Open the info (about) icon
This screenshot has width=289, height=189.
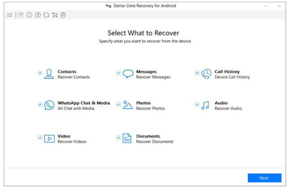point(29,15)
